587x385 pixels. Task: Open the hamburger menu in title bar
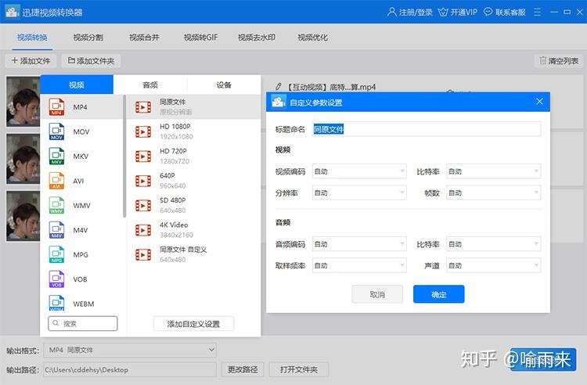537,12
